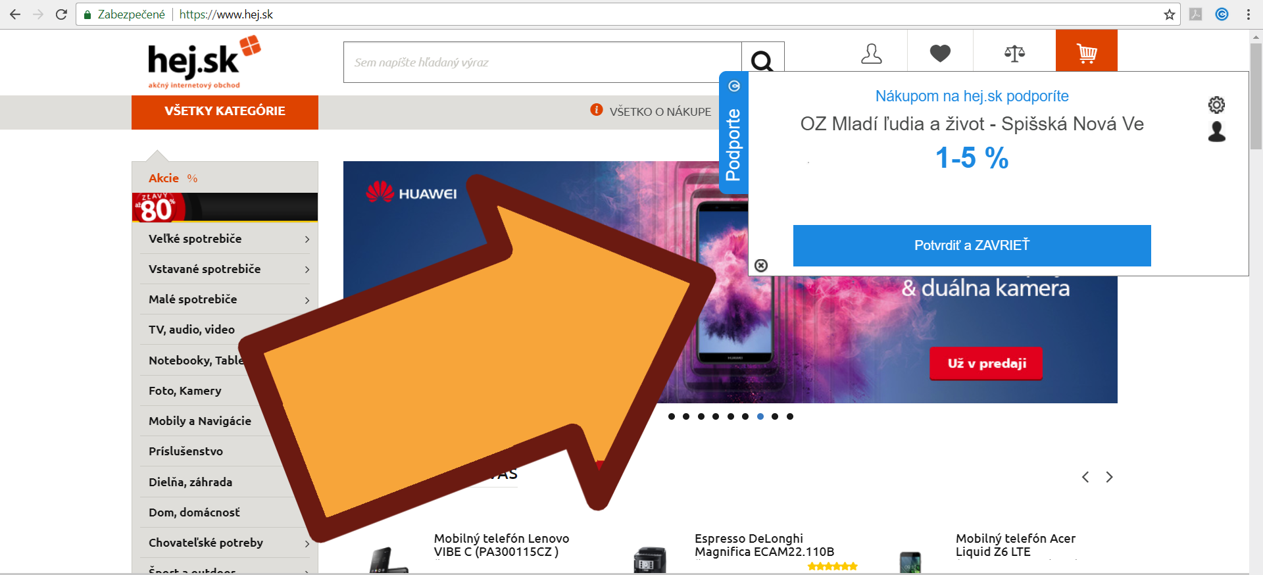The image size is (1263, 575).
Task: Expand Vstavané spotrebiče chevron
Action: click(x=307, y=270)
